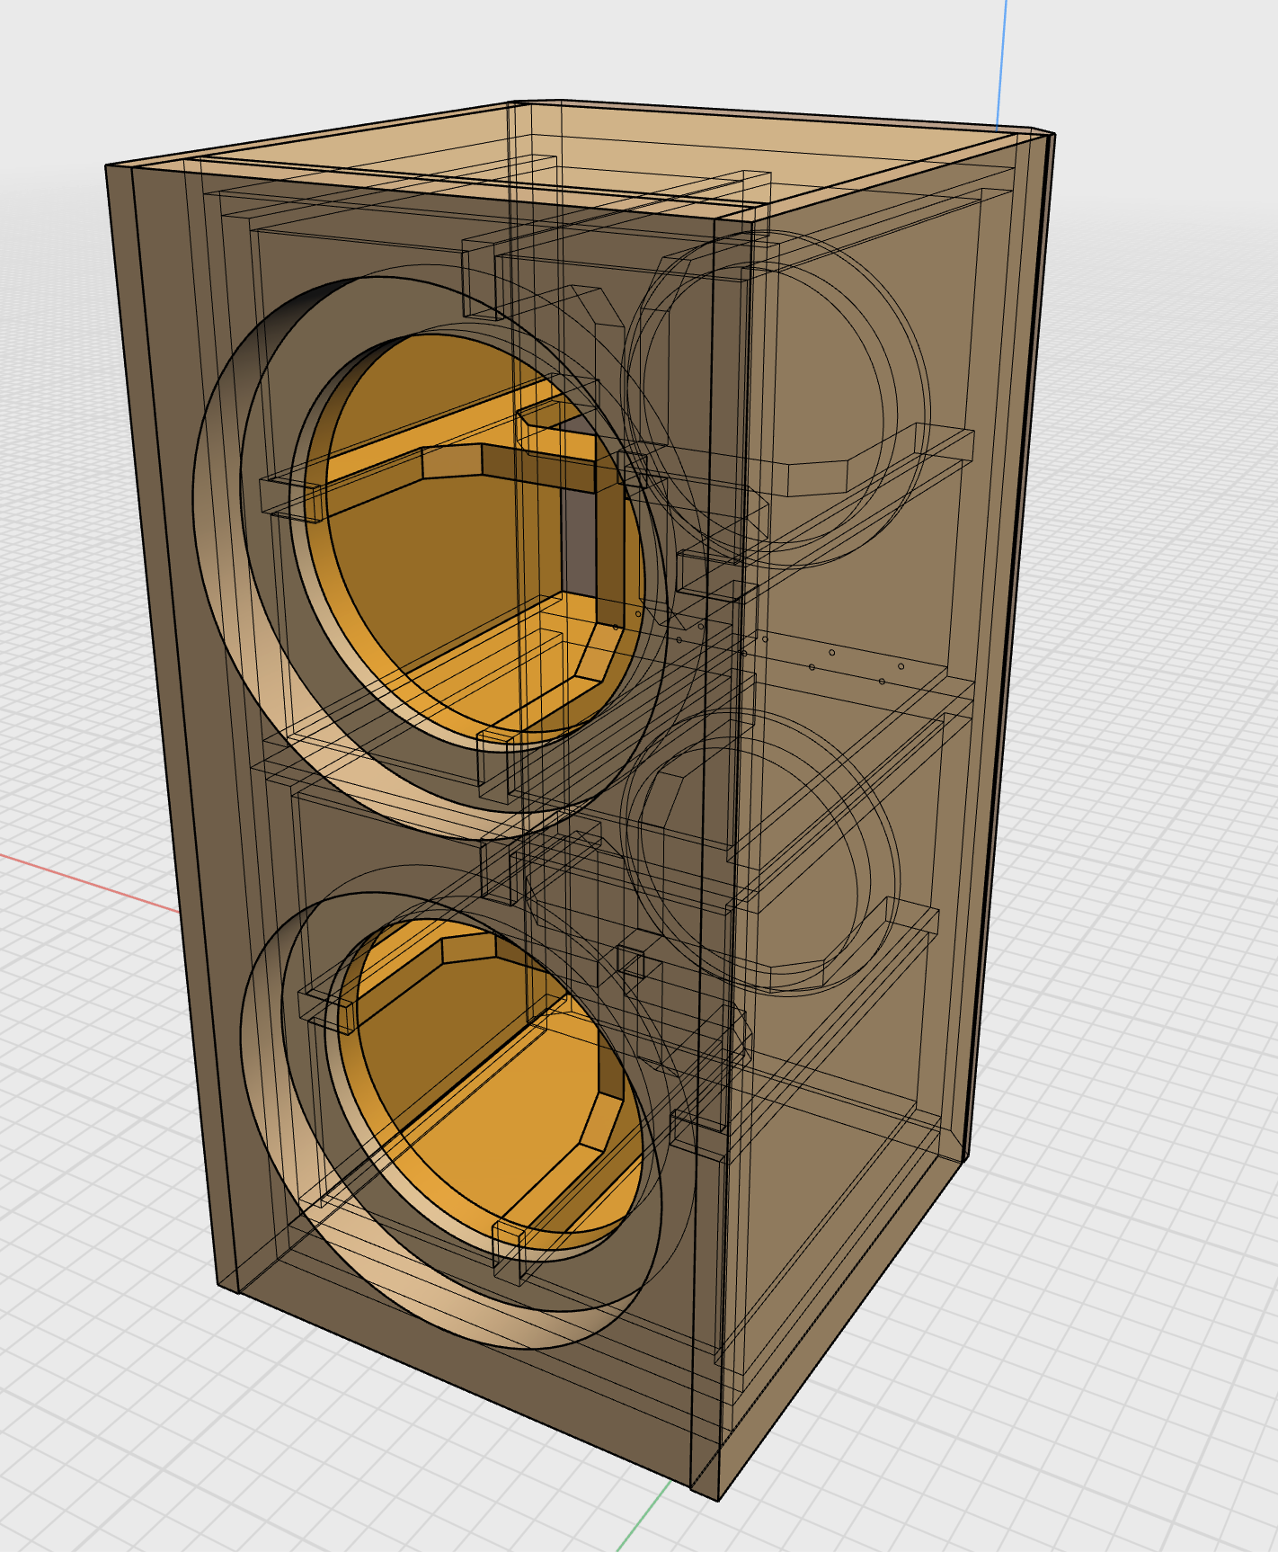Click the blue vertical axis line
The width and height of the screenshot is (1278, 1552).
point(1001,63)
